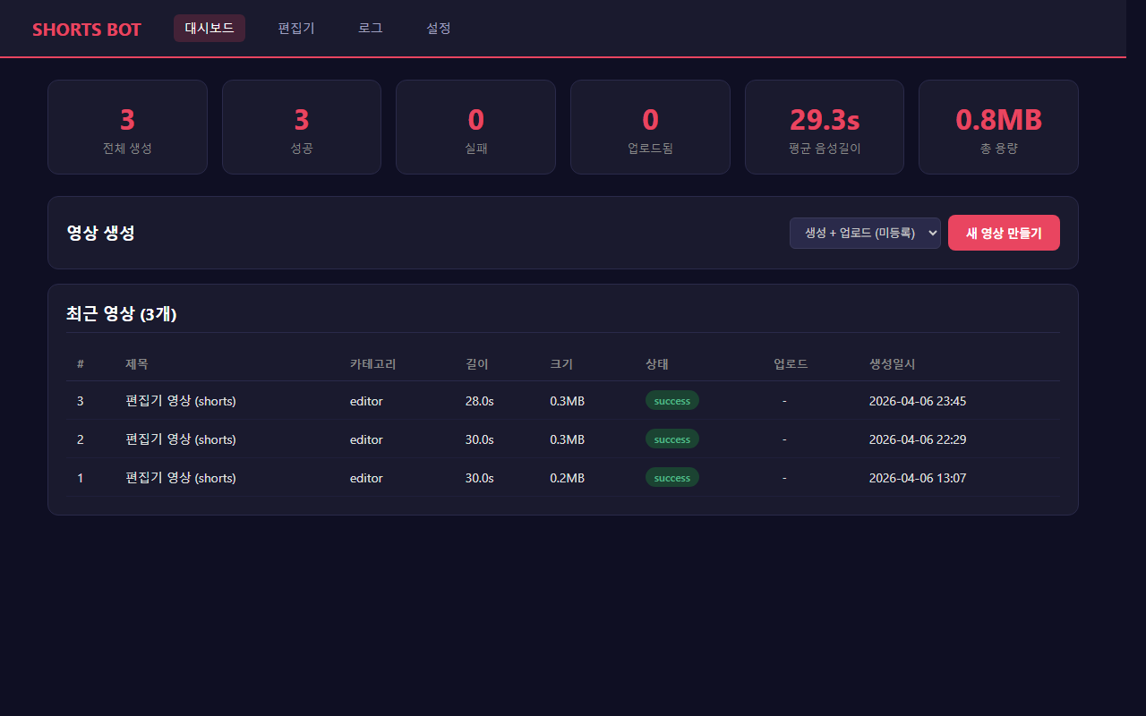Click the 30.0s length in row 2
The image size is (1146, 716).
[480, 439]
